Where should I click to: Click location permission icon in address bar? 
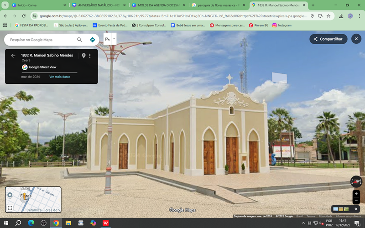(312, 16)
